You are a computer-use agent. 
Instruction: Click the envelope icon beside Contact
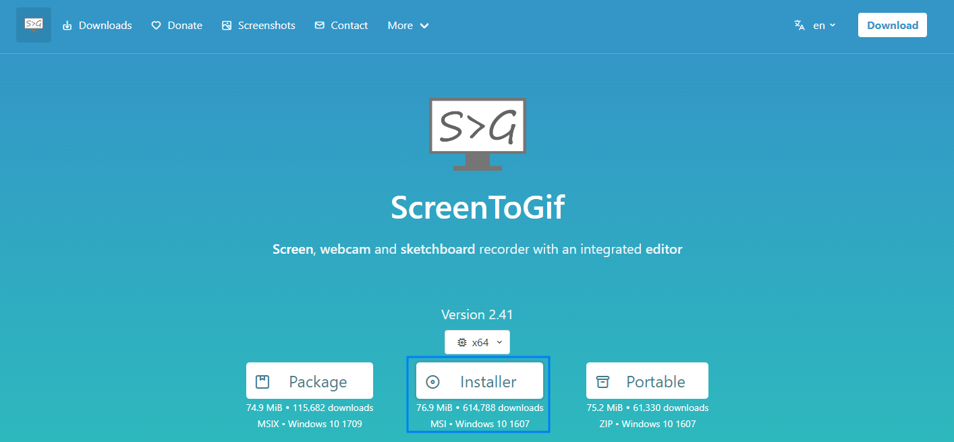pos(320,26)
